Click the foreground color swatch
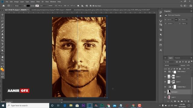This screenshot has height=108, width=193. click(2, 69)
